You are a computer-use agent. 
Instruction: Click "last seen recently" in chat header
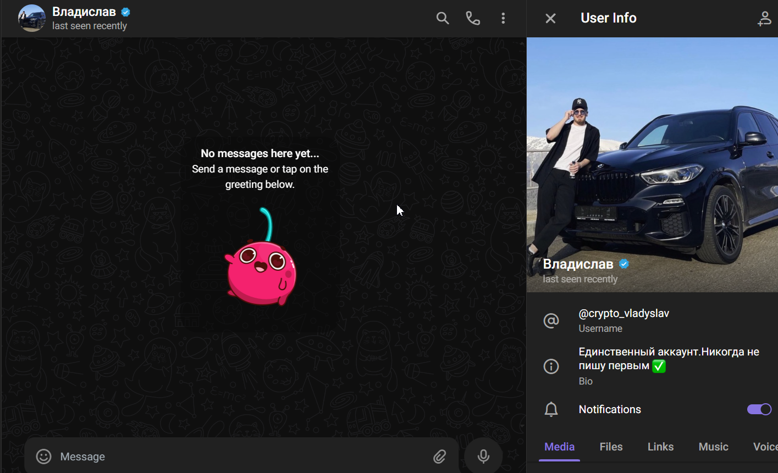pos(90,26)
